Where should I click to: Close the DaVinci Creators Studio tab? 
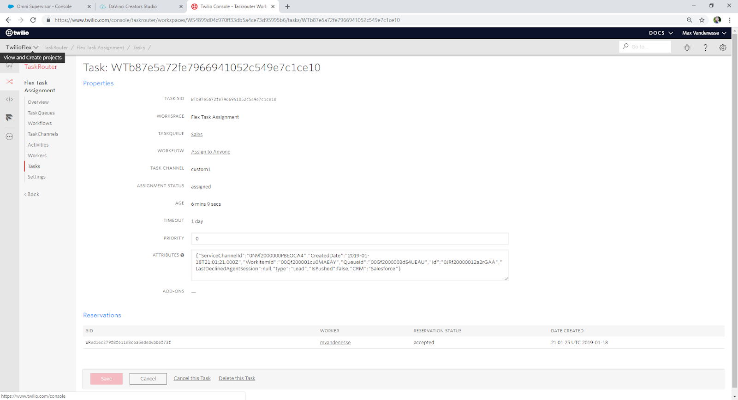coord(181,6)
